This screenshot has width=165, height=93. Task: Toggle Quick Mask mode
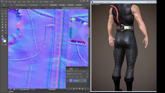(x=2, y=44)
